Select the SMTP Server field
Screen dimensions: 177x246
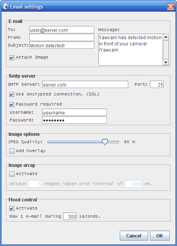[x=85, y=85]
